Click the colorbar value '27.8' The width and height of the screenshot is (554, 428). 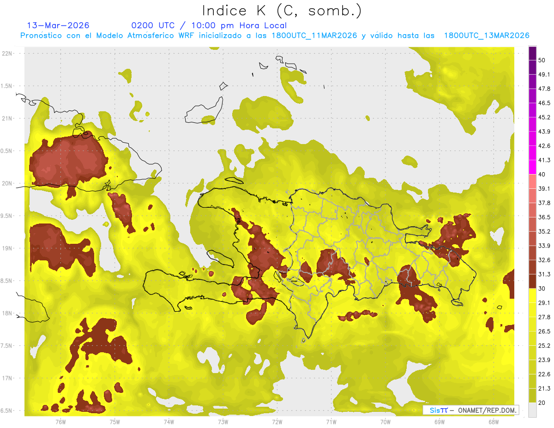(544, 317)
